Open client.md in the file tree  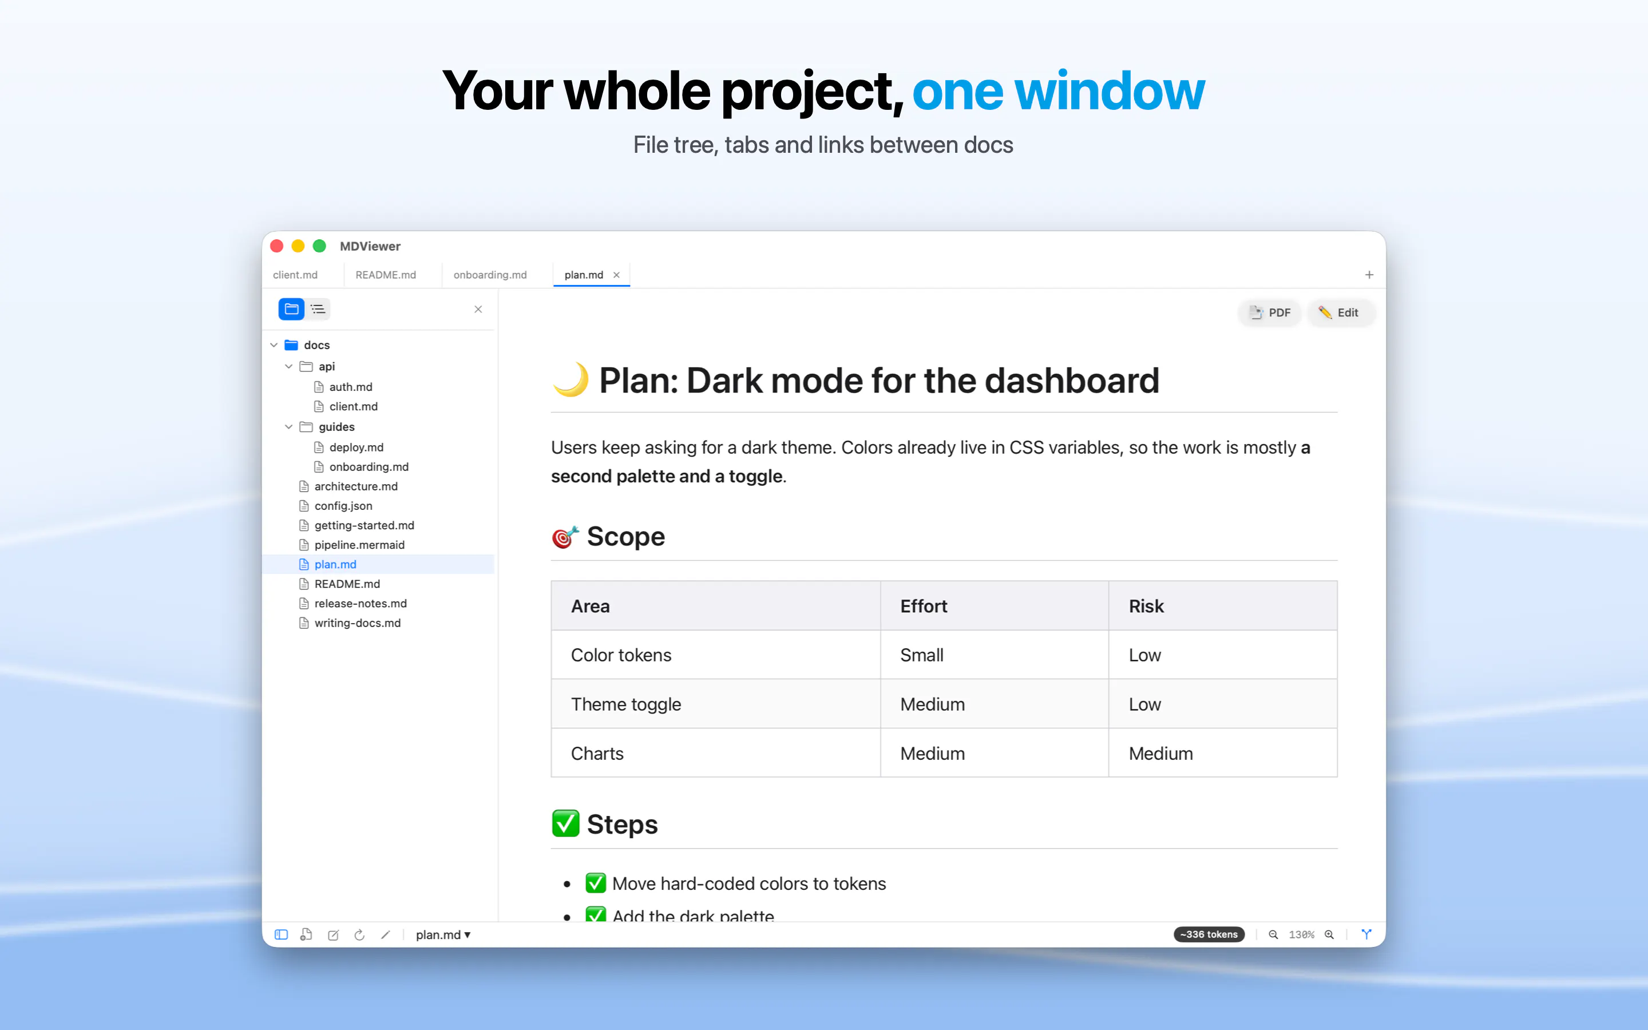point(378,407)
